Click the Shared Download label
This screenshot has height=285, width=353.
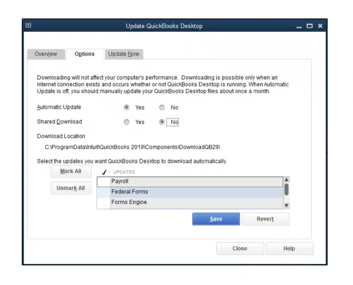pyautogui.click(x=60, y=122)
